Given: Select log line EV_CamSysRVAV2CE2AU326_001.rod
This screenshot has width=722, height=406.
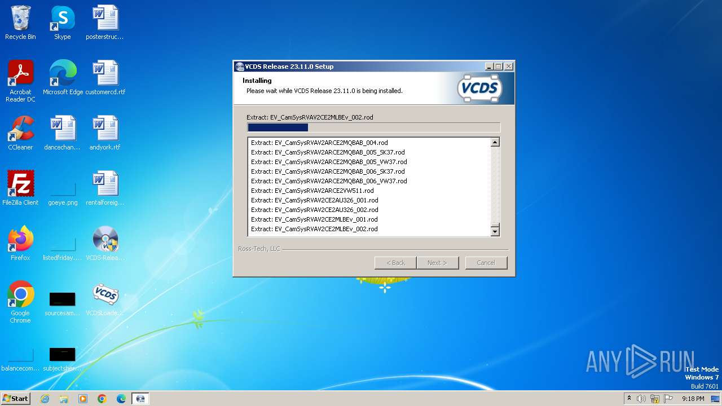Looking at the screenshot, I should (314, 200).
